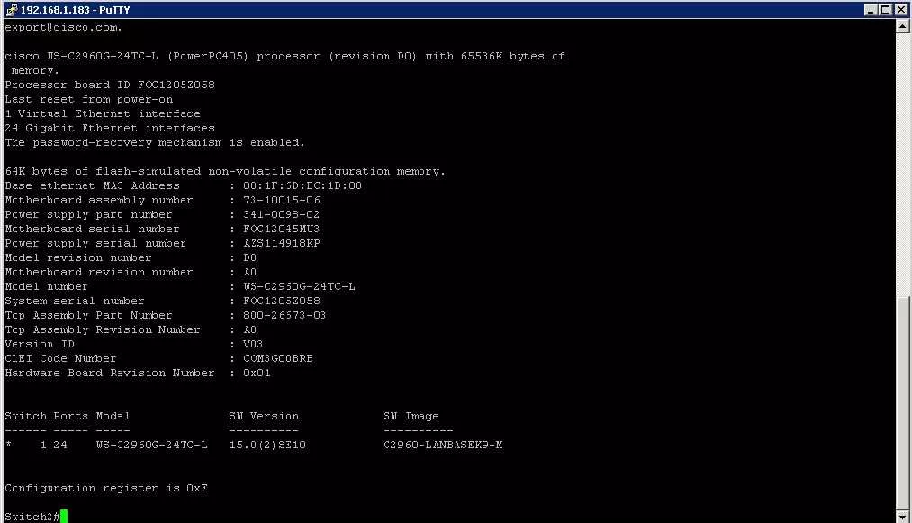Click the Model number value WS-C2960G-24TC-L
The width and height of the screenshot is (912, 523).
[x=299, y=287]
